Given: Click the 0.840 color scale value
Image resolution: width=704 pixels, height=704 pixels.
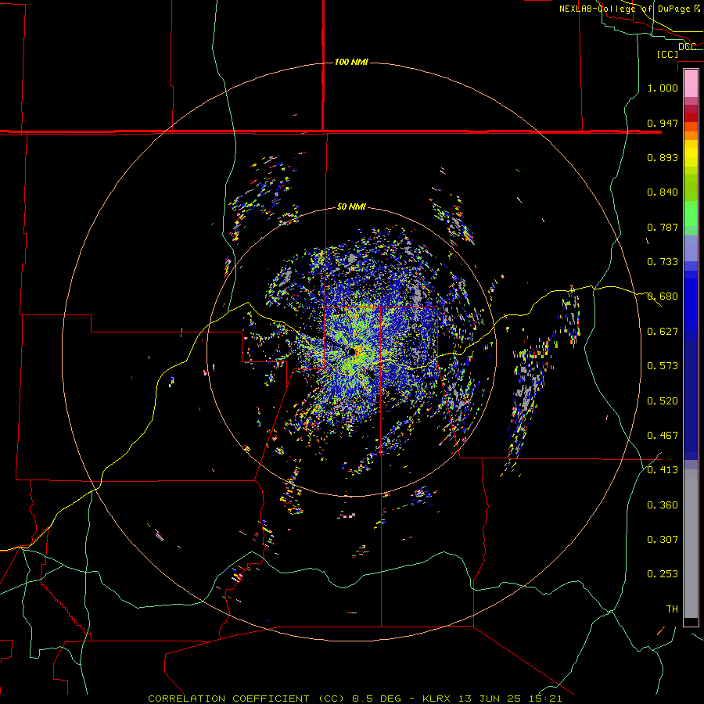Looking at the screenshot, I should point(663,192).
